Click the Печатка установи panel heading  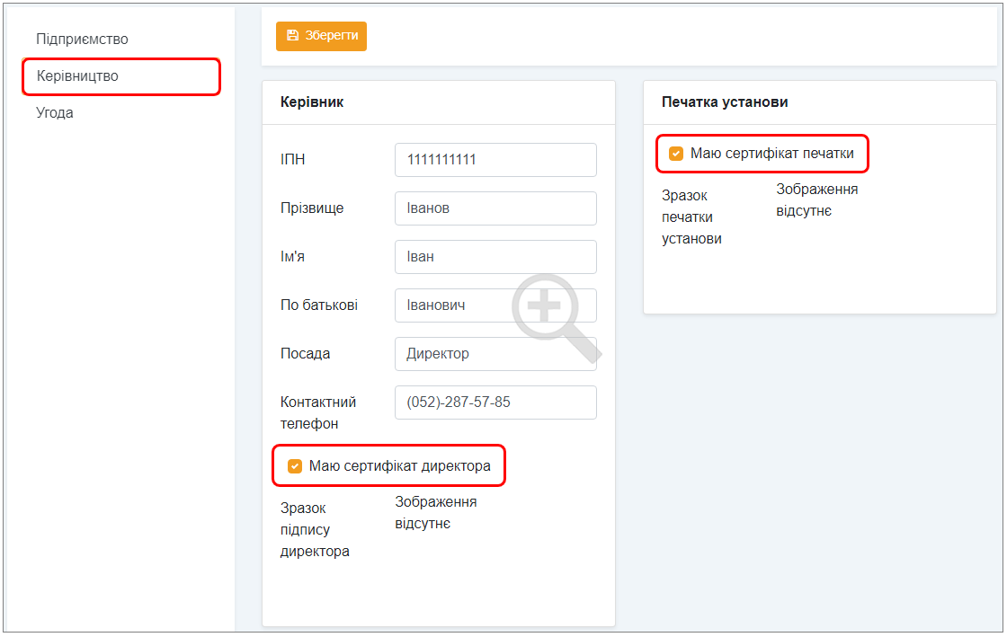click(x=725, y=102)
